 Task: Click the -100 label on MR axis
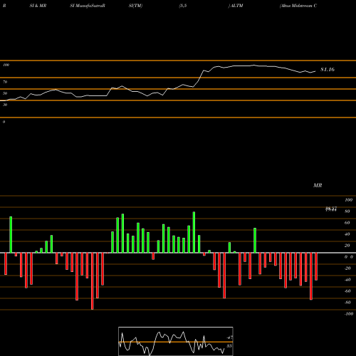[x=349, y=314]
